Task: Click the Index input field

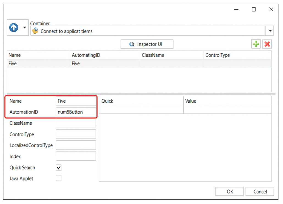Action: (x=76, y=156)
